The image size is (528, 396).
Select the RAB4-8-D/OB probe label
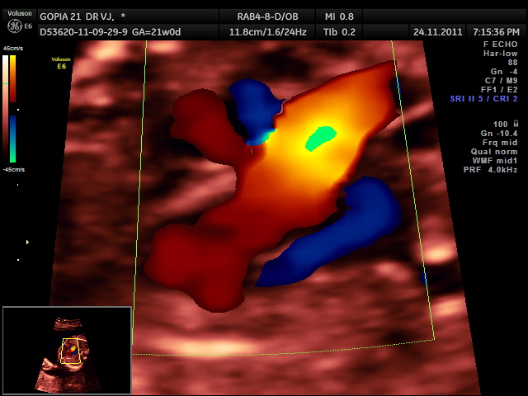click(267, 16)
